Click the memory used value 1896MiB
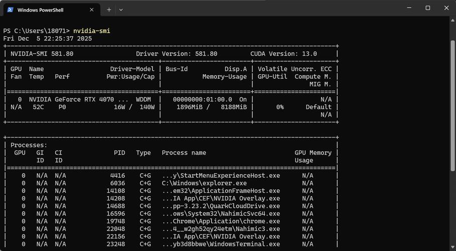The width and height of the screenshot is (456, 251). click(189, 107)
